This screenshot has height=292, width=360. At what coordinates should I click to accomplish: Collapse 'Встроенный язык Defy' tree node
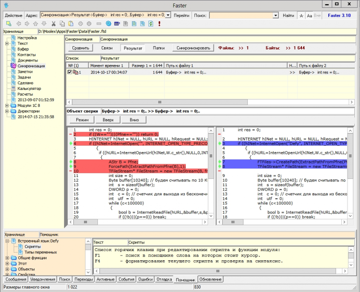coord(7,240)
